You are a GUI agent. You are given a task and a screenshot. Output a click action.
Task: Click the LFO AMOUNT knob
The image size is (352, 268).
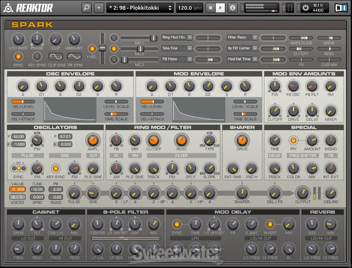tap(75, 39)
